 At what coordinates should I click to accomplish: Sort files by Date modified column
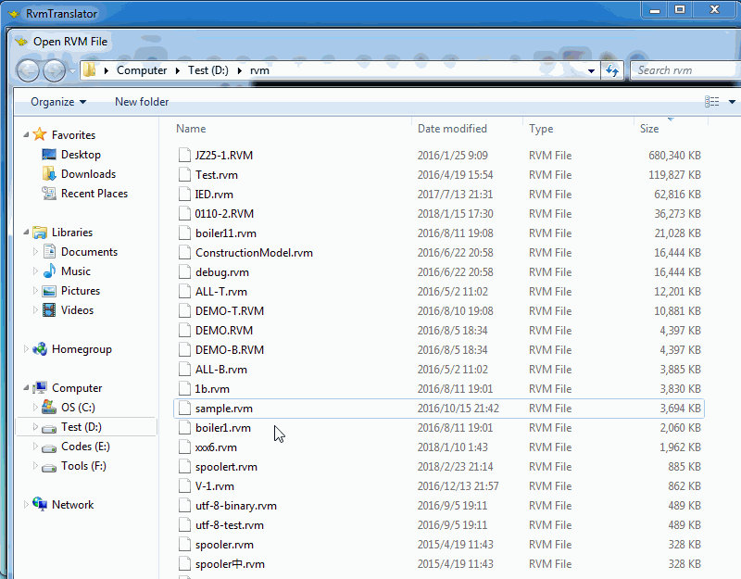(x=452, y=129)
